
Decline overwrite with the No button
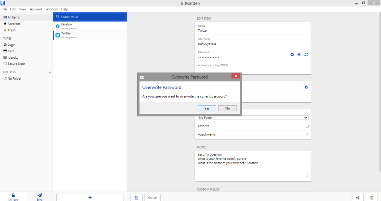point(228,108)
